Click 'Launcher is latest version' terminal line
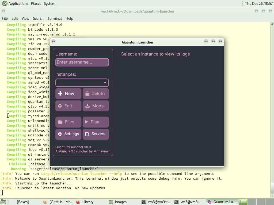 click(x=53, y=188)
